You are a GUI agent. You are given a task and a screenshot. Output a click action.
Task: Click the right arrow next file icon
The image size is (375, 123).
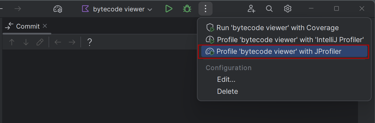point(72,42)
